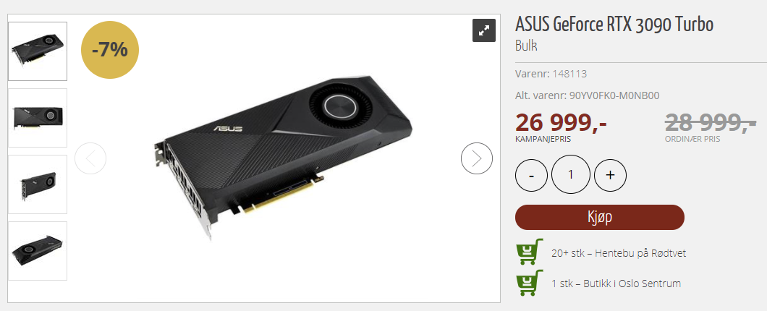Screen dimensions: 767x311
Task: Show next product image arrow
Action: tap(476, 158)
